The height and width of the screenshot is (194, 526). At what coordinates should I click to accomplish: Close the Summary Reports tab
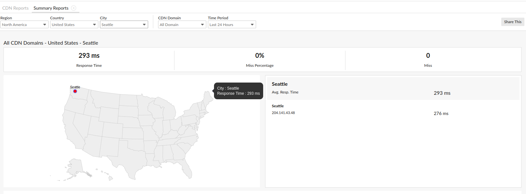click(74, 8)
